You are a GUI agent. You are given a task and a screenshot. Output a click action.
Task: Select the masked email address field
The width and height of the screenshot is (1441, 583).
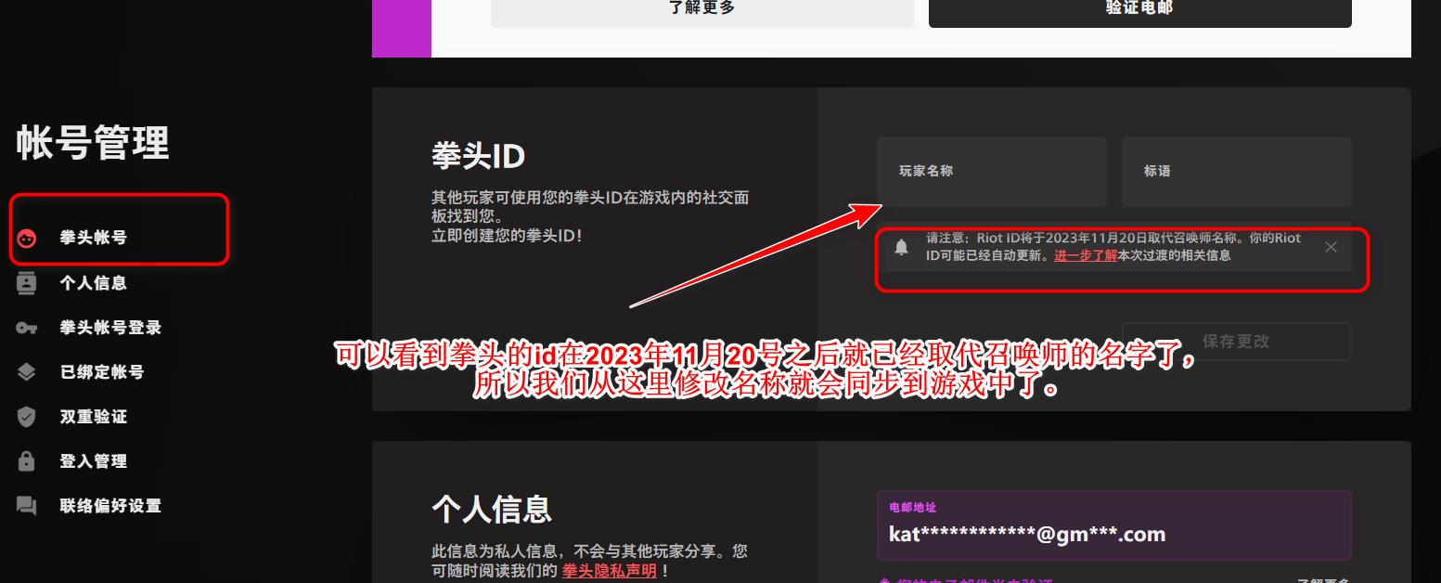pyautogui.click(x=1113, y=526)
